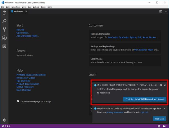The width and height of the screenshot is (169, 128).
Task: Install Python support link
Action: (x=133, y=37)
